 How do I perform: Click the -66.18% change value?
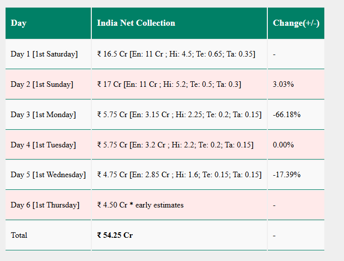(x=286, y=115)
